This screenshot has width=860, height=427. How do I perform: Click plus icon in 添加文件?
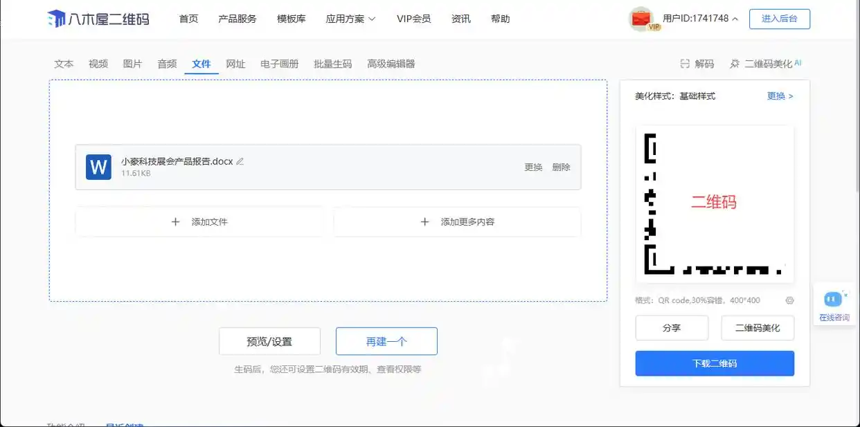point(175,222)
